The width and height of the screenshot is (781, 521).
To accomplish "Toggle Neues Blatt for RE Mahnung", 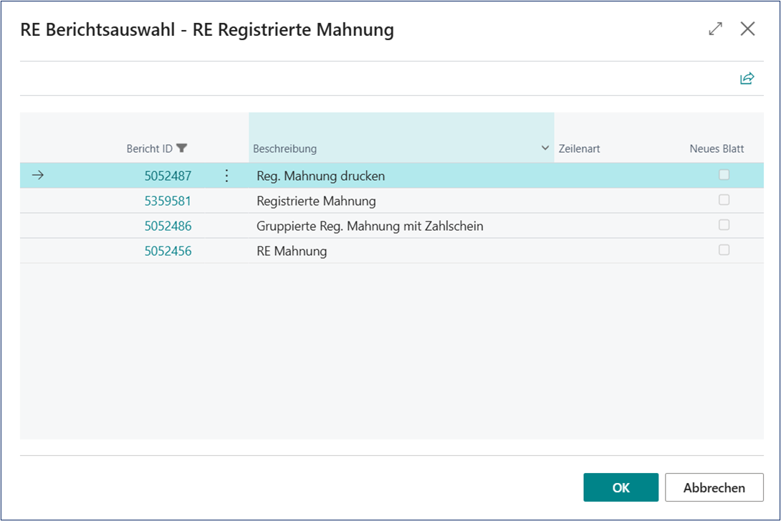I will click(724, 249).
